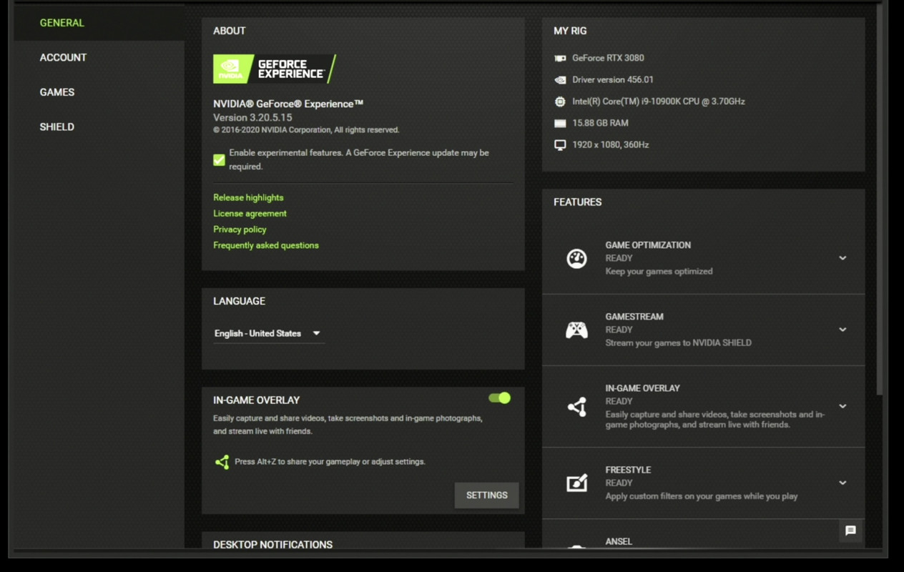Image resolution: width=904 pixels, height=572 pixels.
Task: Click the Game Optimization gauge icon
Action: pyautogui.click(x=576, y=258)
